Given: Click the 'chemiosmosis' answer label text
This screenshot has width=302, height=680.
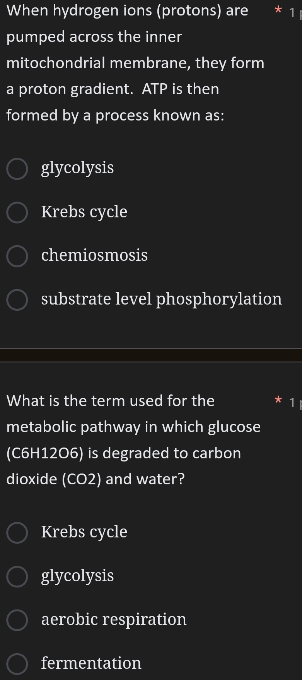Looking at the screenshot, I should tap(94, 255).
